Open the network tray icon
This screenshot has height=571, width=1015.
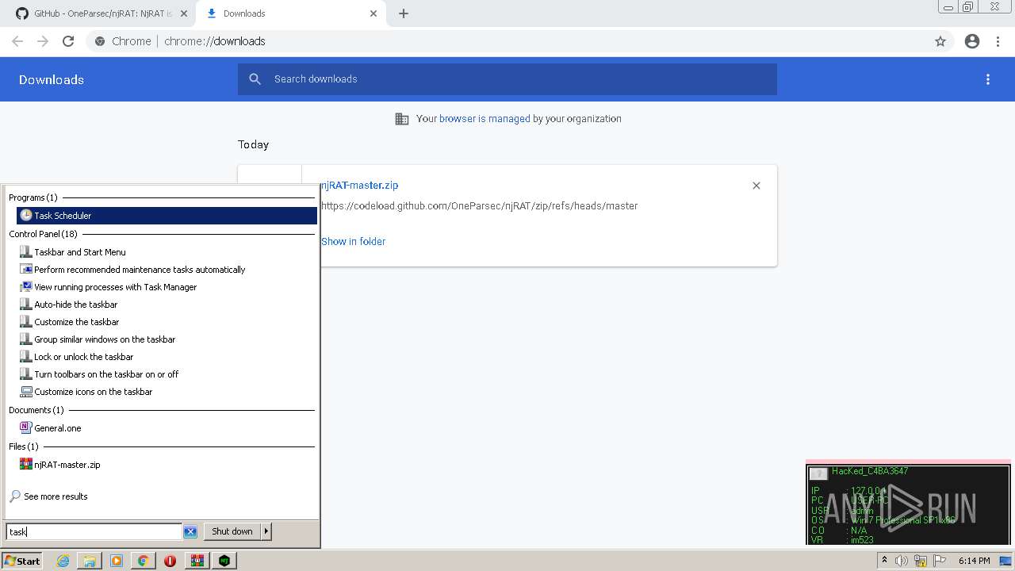click(x=921, y=561)
